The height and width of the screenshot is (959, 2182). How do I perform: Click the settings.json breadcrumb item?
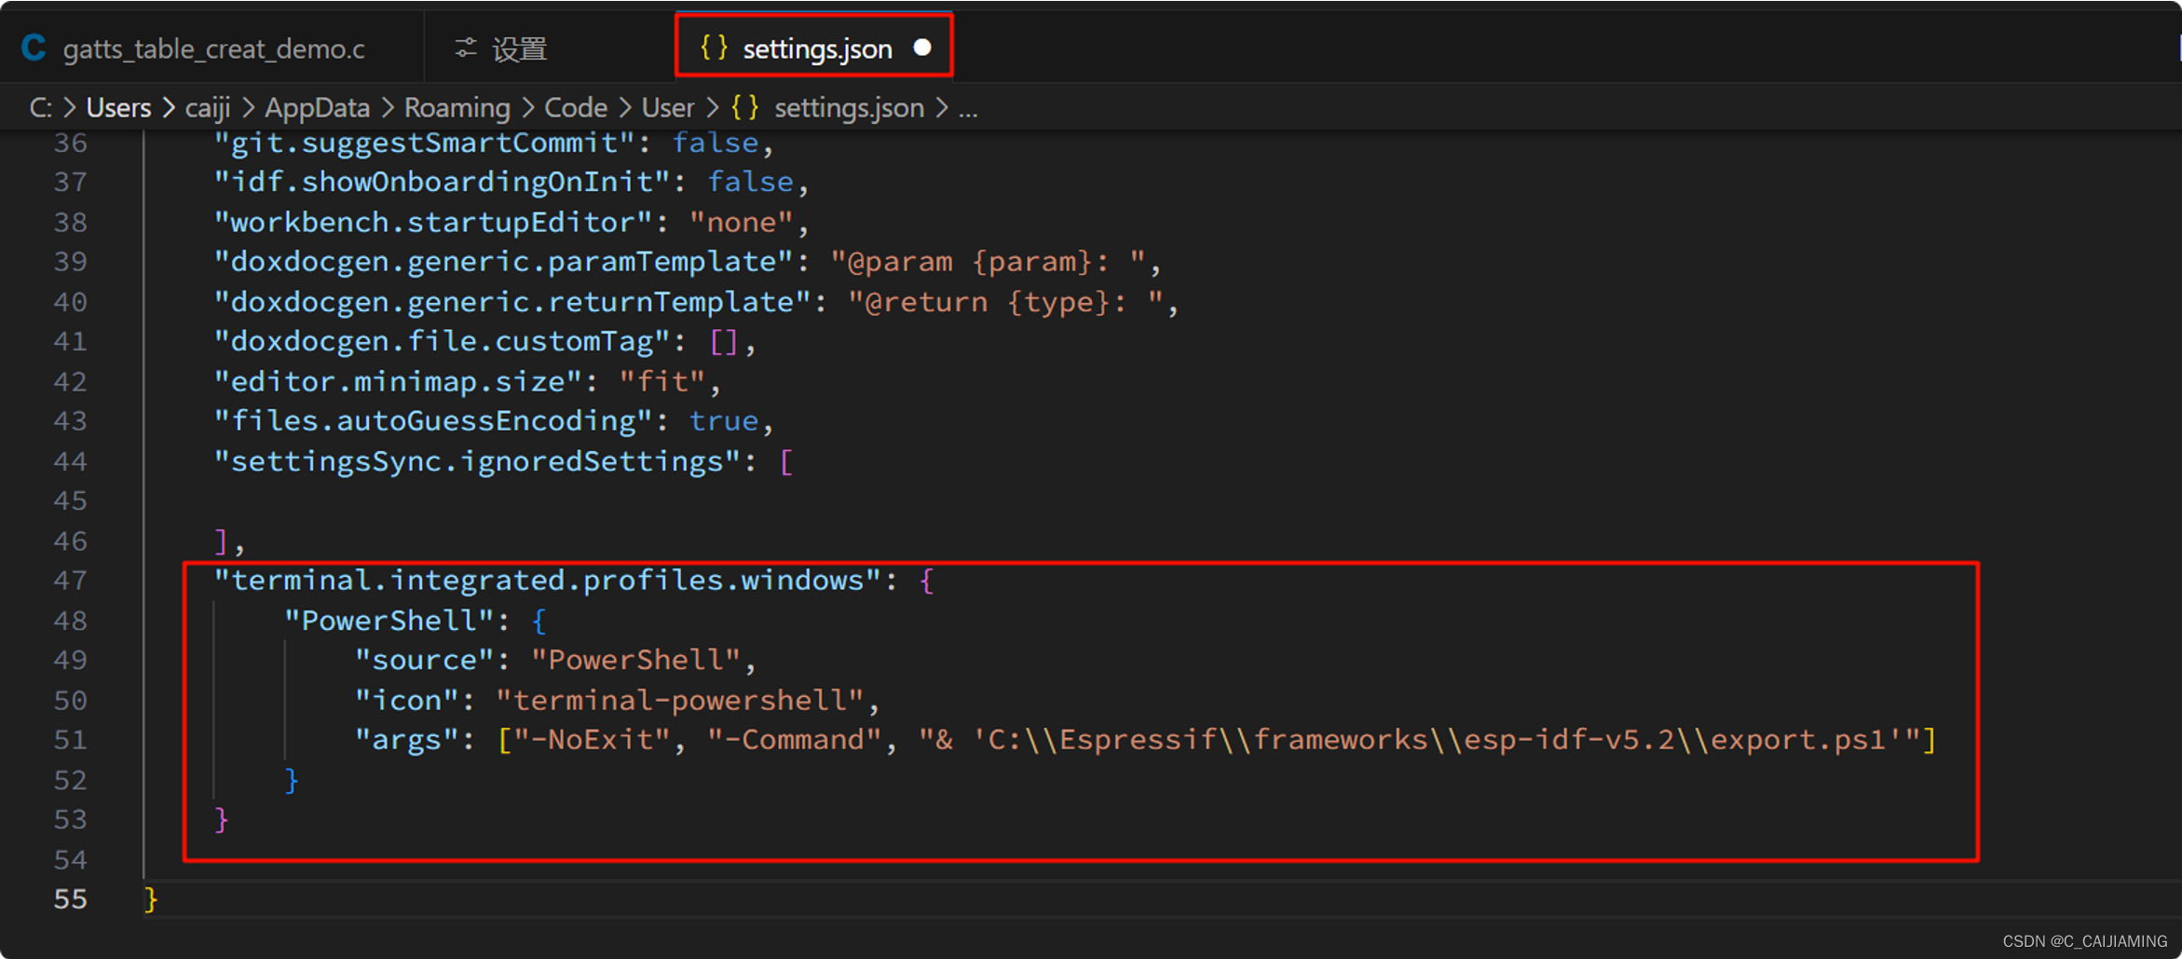point(849,108)
